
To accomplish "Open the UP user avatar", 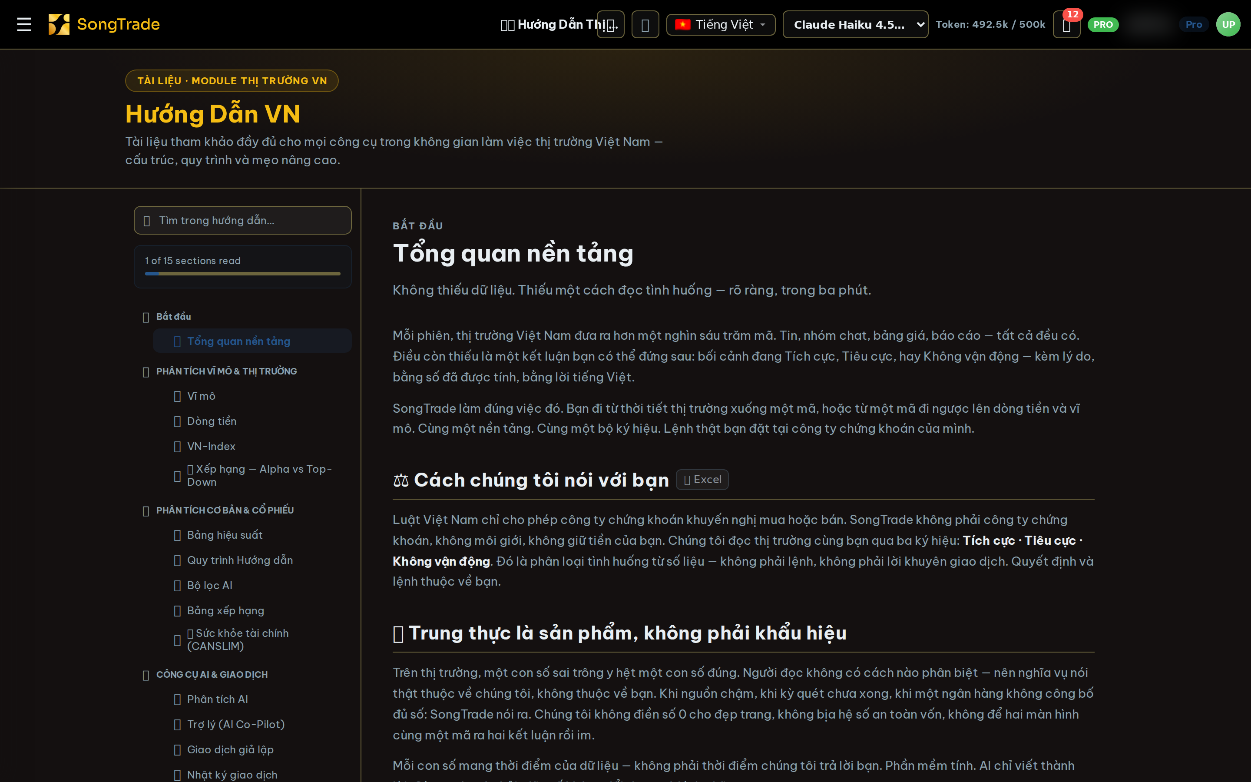I will 1228,24.
